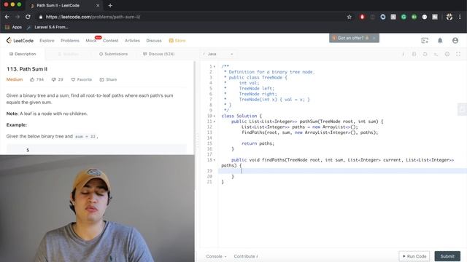Open the playground icon in header
This screenshot has width=467, height=262.
(x=425, y=41)
